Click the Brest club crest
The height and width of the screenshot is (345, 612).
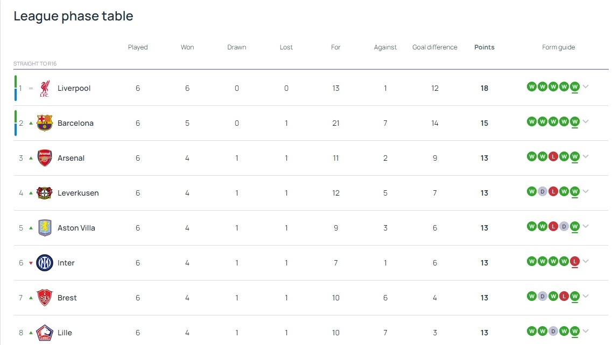point(45,298)
